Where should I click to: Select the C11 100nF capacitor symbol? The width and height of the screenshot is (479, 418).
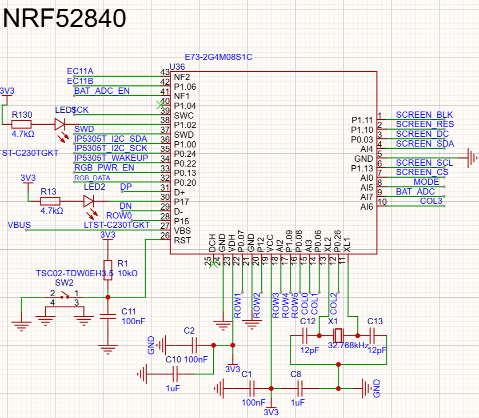click(108, 317)
